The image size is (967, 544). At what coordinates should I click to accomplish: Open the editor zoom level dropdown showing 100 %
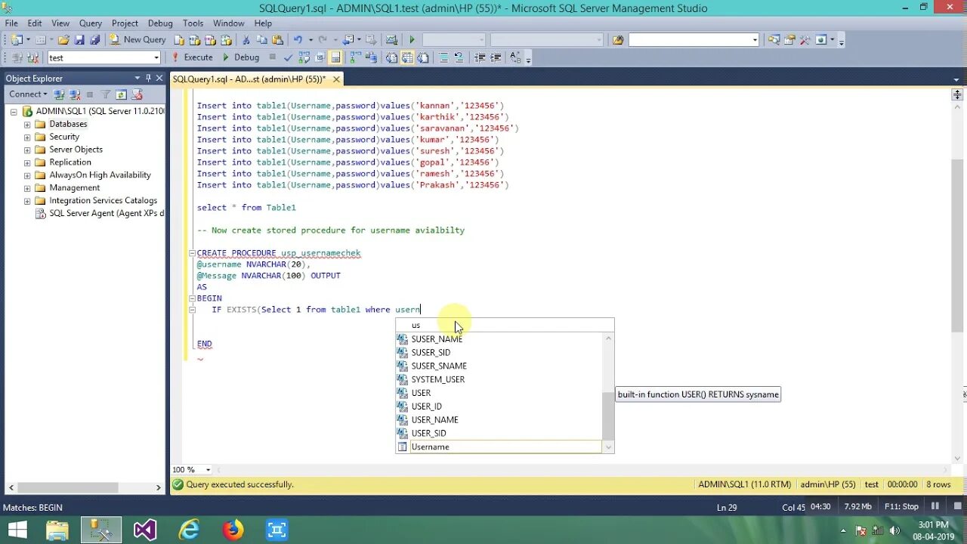(209, 469)
